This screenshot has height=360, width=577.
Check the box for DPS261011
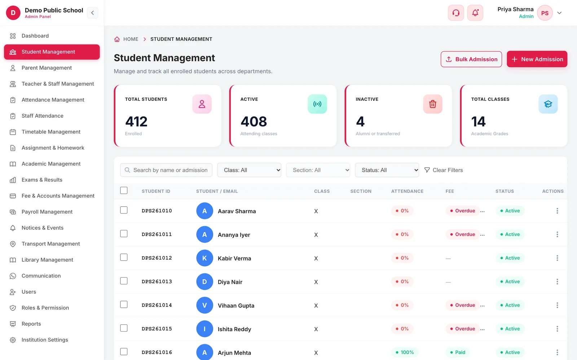click(124, 234)
